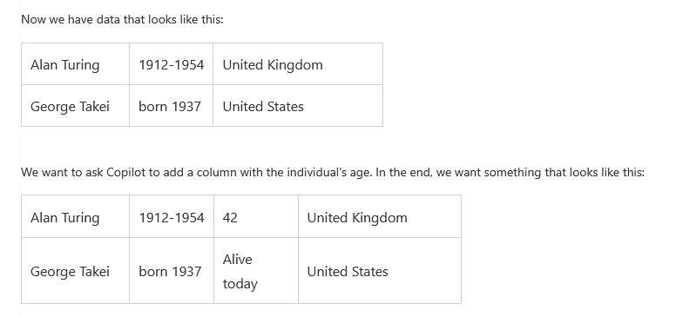Click the Alan Turing cell in first table
Image resolution: width=696 pixels, height=317 pixels.
(x=75, y=64)
